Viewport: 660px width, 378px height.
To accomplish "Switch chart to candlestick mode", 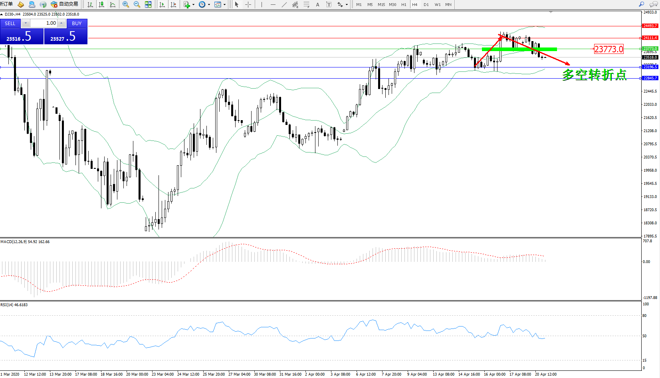I will [101, 4].
